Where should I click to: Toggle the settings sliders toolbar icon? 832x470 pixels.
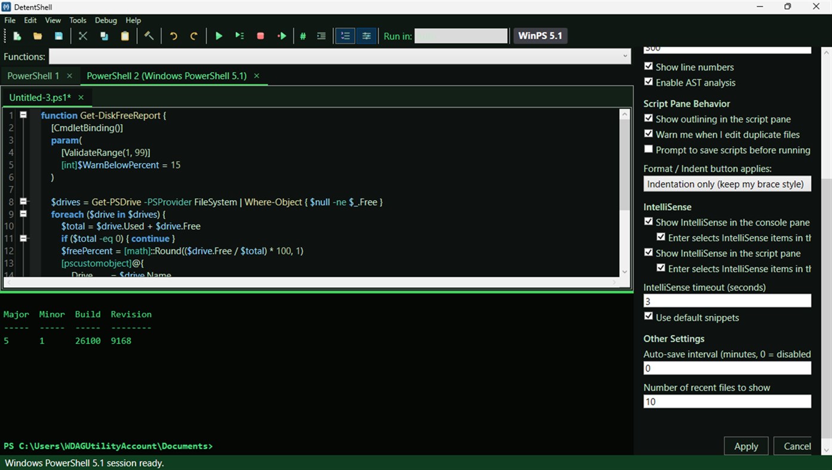click(x=366, y=36)
